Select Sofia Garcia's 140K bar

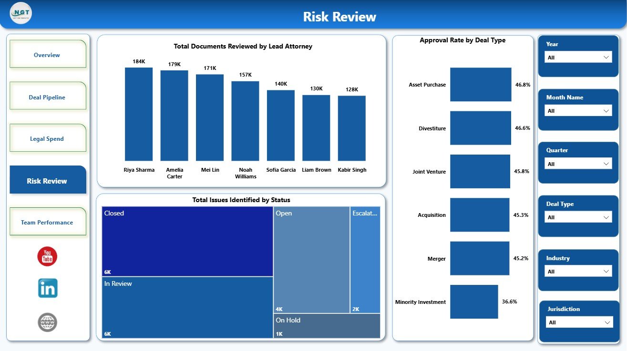click(x=281, y=126)
